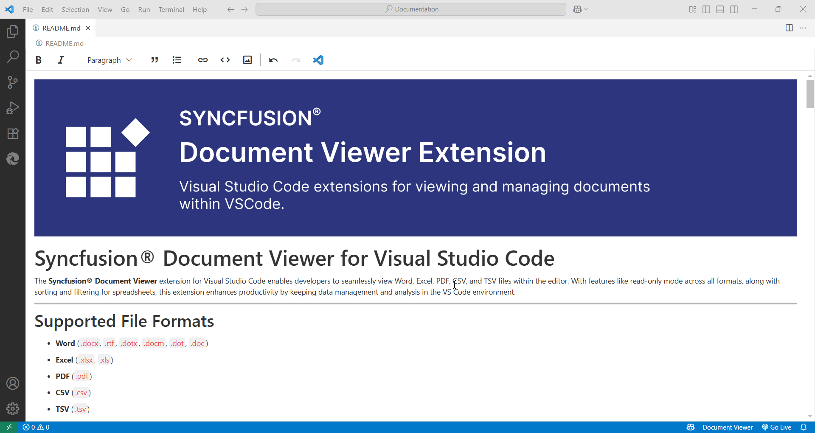Click the Syncfusion banner image

click(416, 158)
